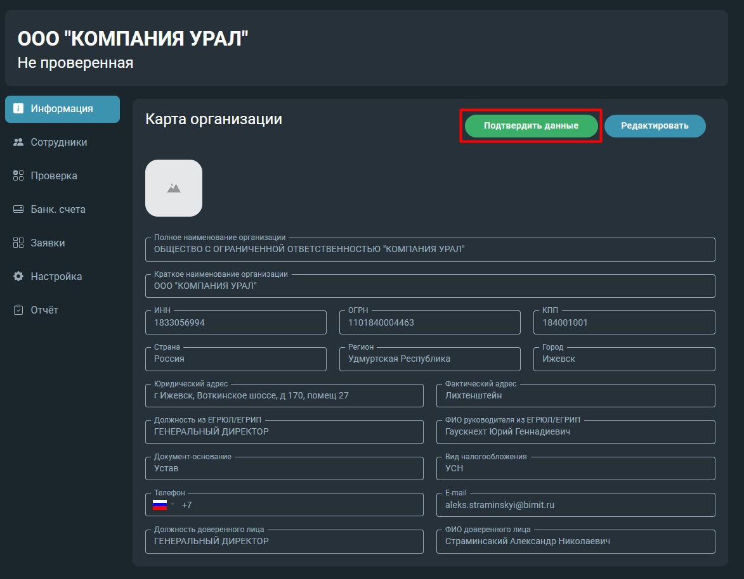744x579 pixels.
Task: Click the Редактировать button
Action: tap(655, 125)
